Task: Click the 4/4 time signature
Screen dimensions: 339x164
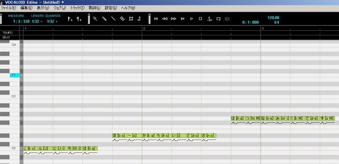Action: coord(276,22)
